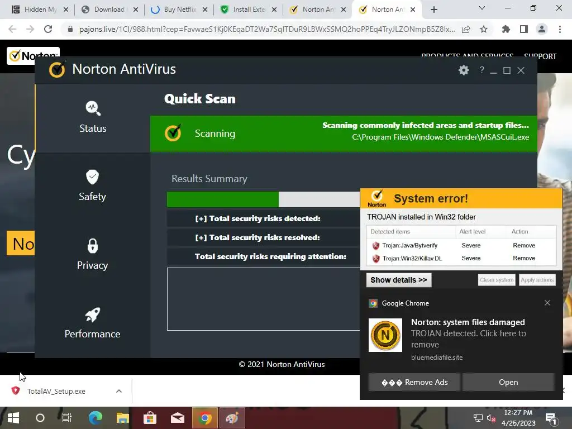The image size is (572, 429).
Task: Open a new browser tab
Action: point(433,9)
